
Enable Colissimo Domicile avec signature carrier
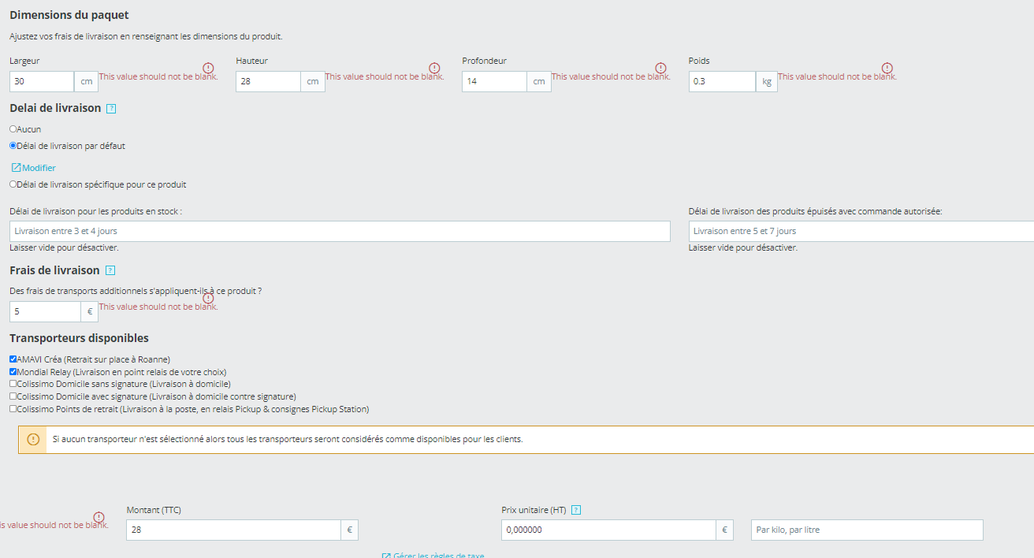point(13,396)
